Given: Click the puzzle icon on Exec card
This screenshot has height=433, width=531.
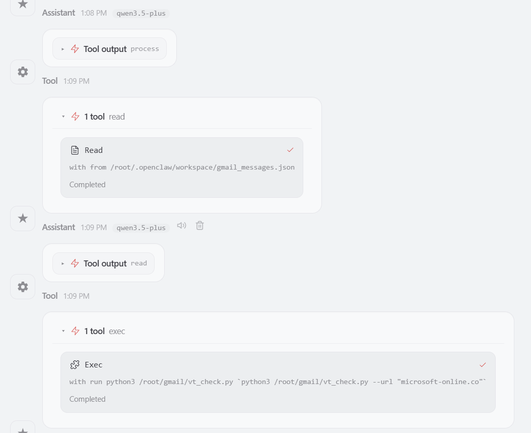Looking at the screenshot, I should click(75, 364).
